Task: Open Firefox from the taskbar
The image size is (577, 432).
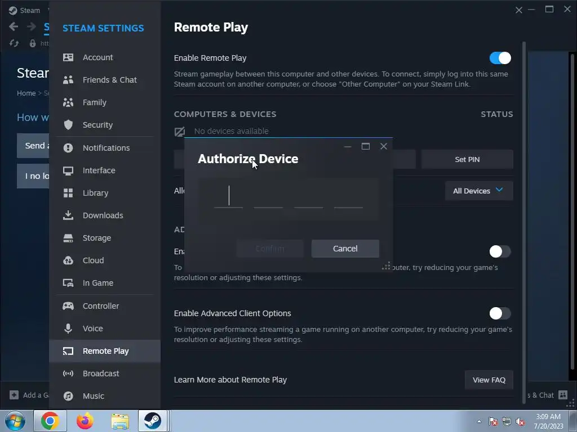Action: 85,421
